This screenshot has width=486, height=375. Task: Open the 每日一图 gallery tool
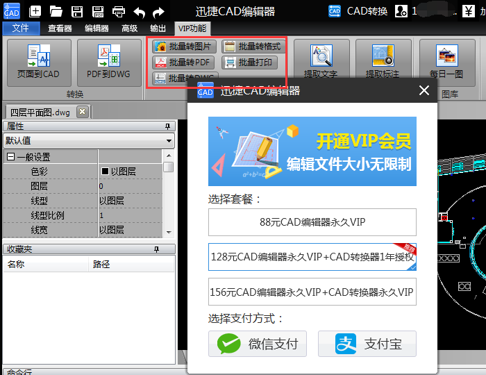coord(447,62)
